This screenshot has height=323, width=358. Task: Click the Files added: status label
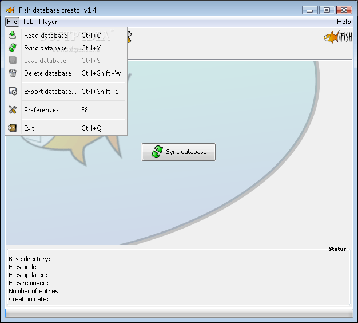click(25, 267)
